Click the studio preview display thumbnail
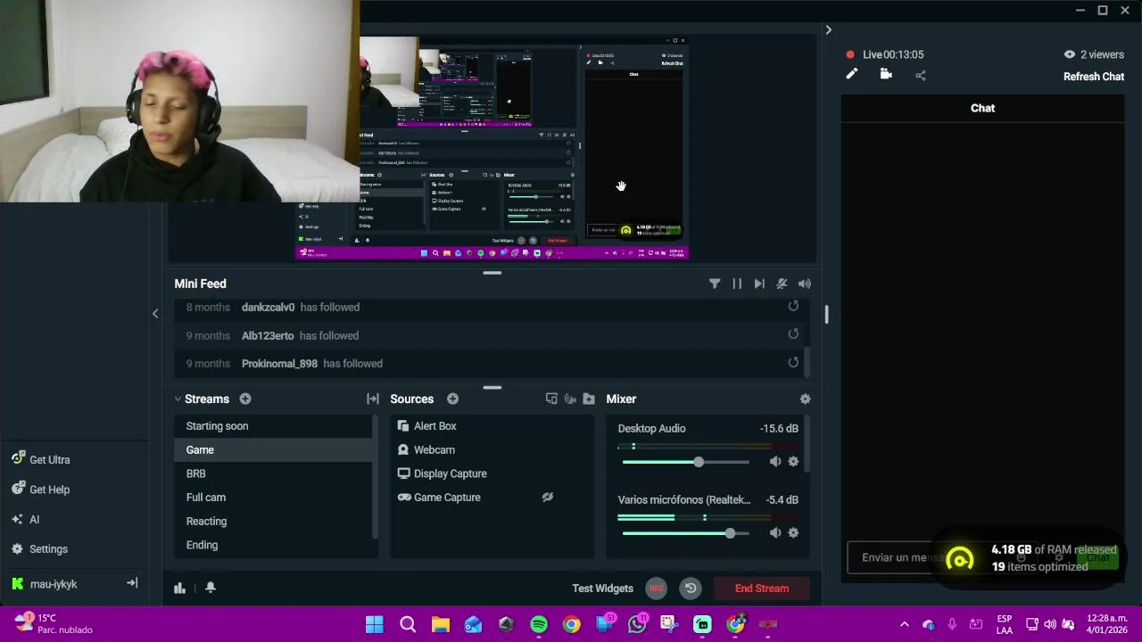This screenshot has height=642, width=1142. click(492, 148)
